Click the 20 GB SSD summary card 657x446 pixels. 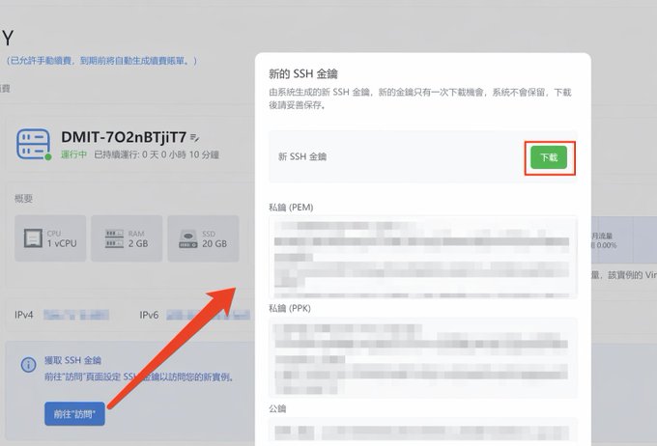point(203,238)
